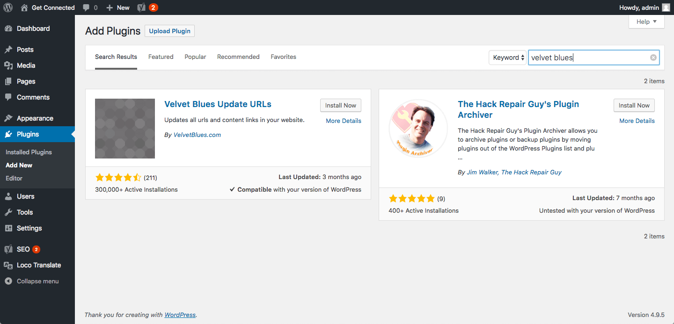Open the Keyword search type dropdown
Viewport: 674px width, 324px height.
tap(508, 58)
